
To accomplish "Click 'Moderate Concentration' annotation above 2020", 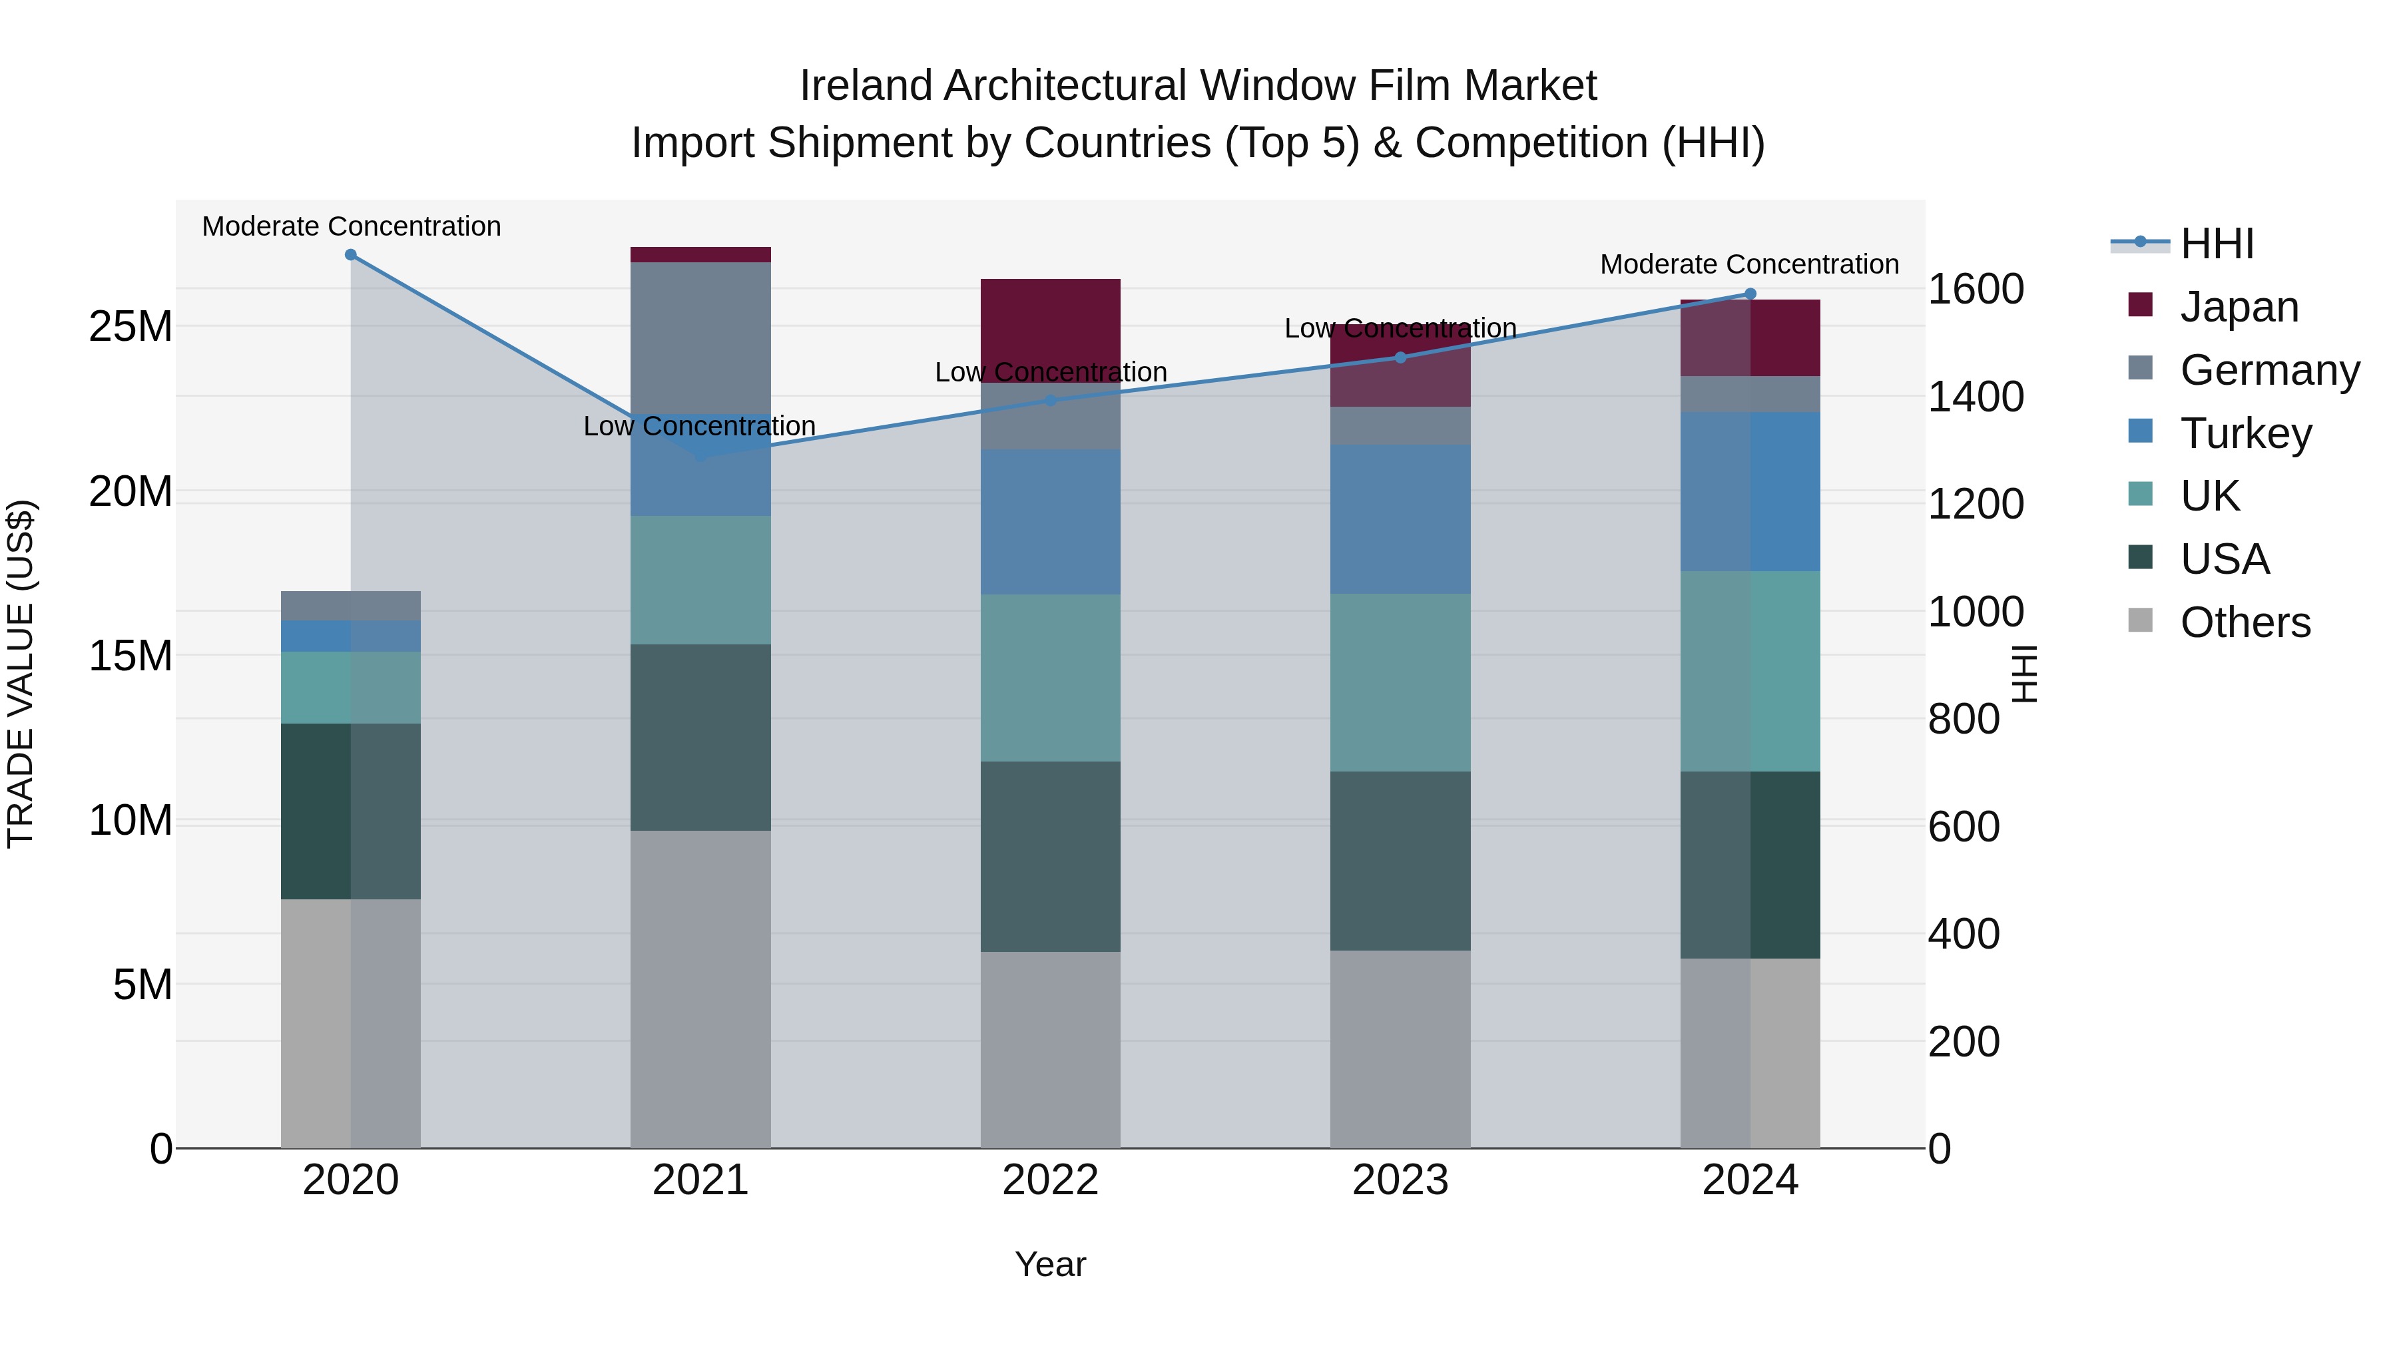I will [x=352, y=226].
